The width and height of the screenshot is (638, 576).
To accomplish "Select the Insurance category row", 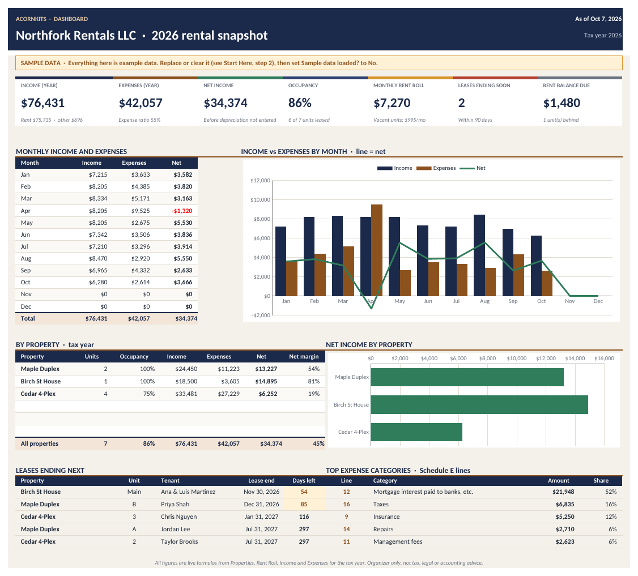I will click(x=474, y=517).
